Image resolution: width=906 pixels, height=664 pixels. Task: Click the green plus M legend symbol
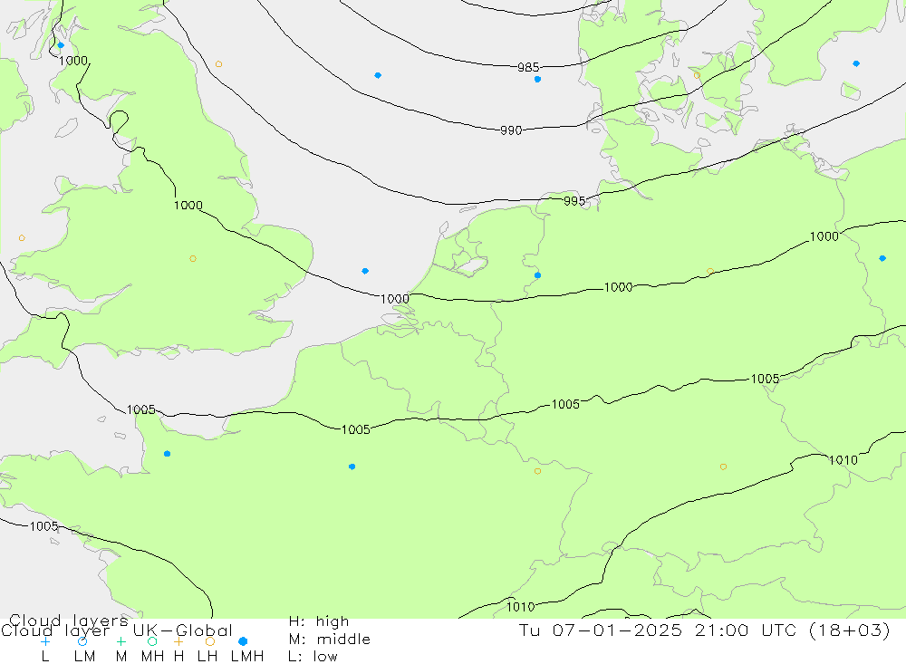tap(120, 641)
